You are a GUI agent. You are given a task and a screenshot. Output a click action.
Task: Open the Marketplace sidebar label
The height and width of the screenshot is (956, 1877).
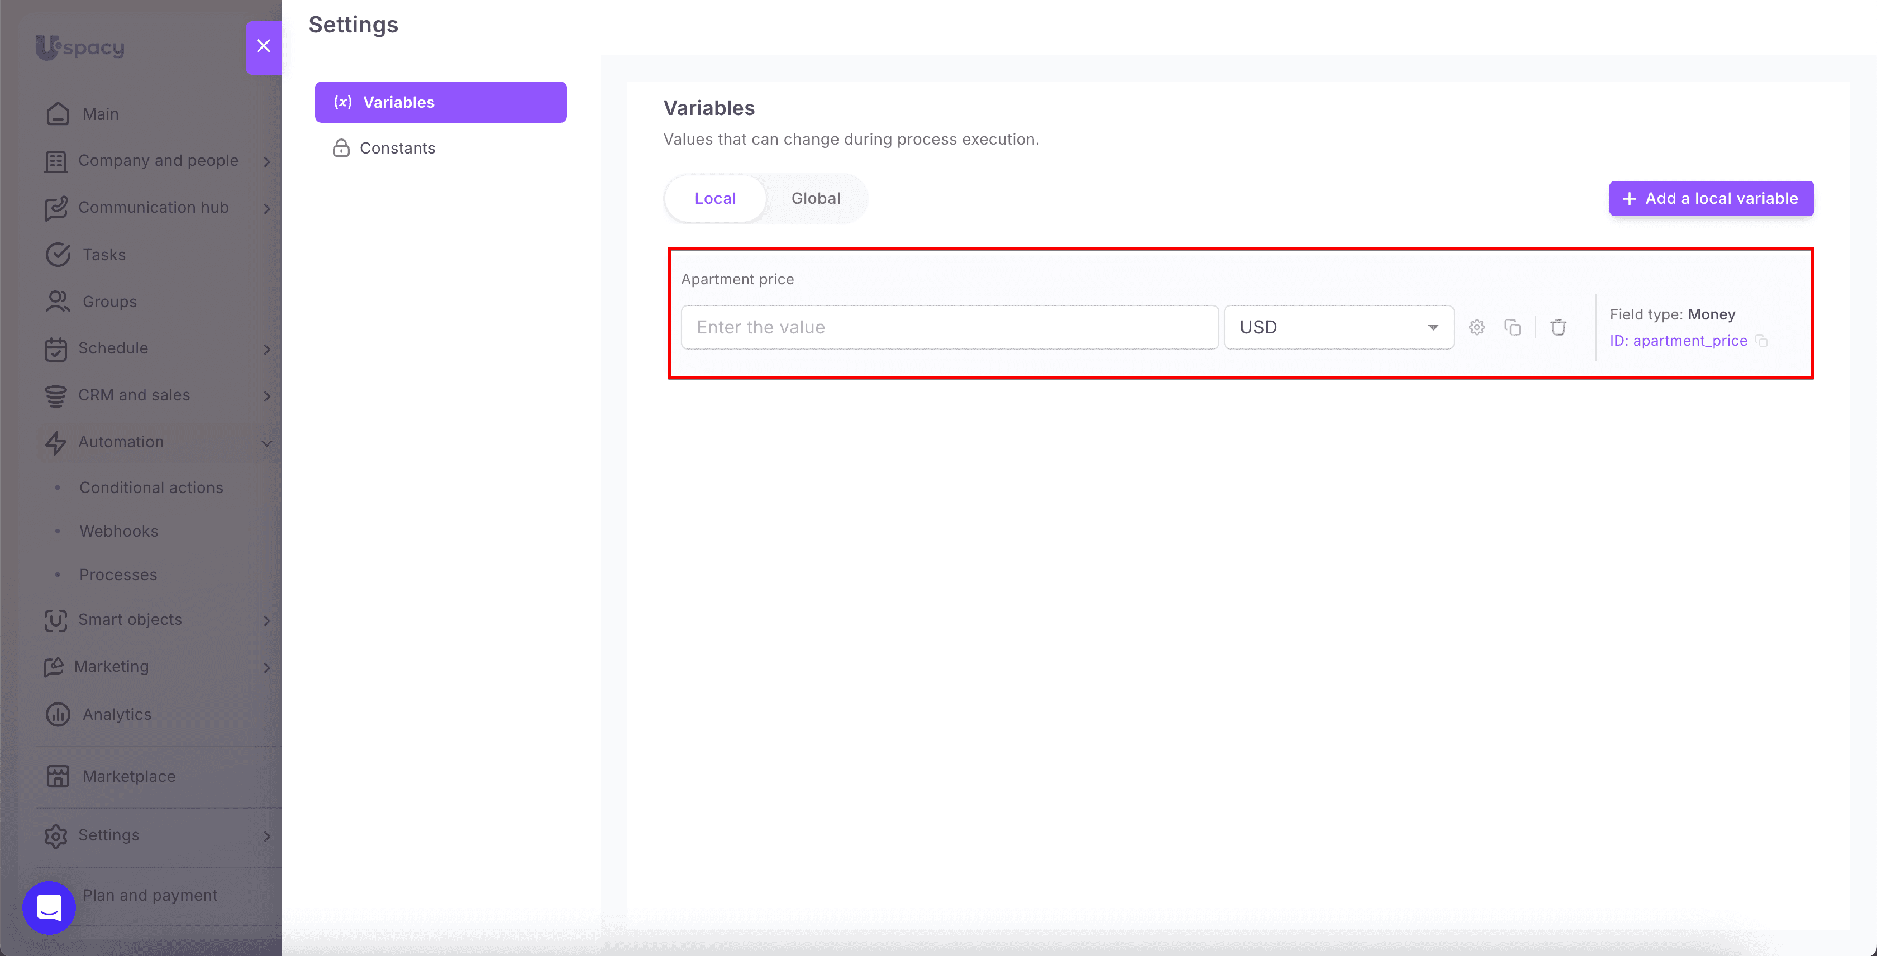coord(129,776)
